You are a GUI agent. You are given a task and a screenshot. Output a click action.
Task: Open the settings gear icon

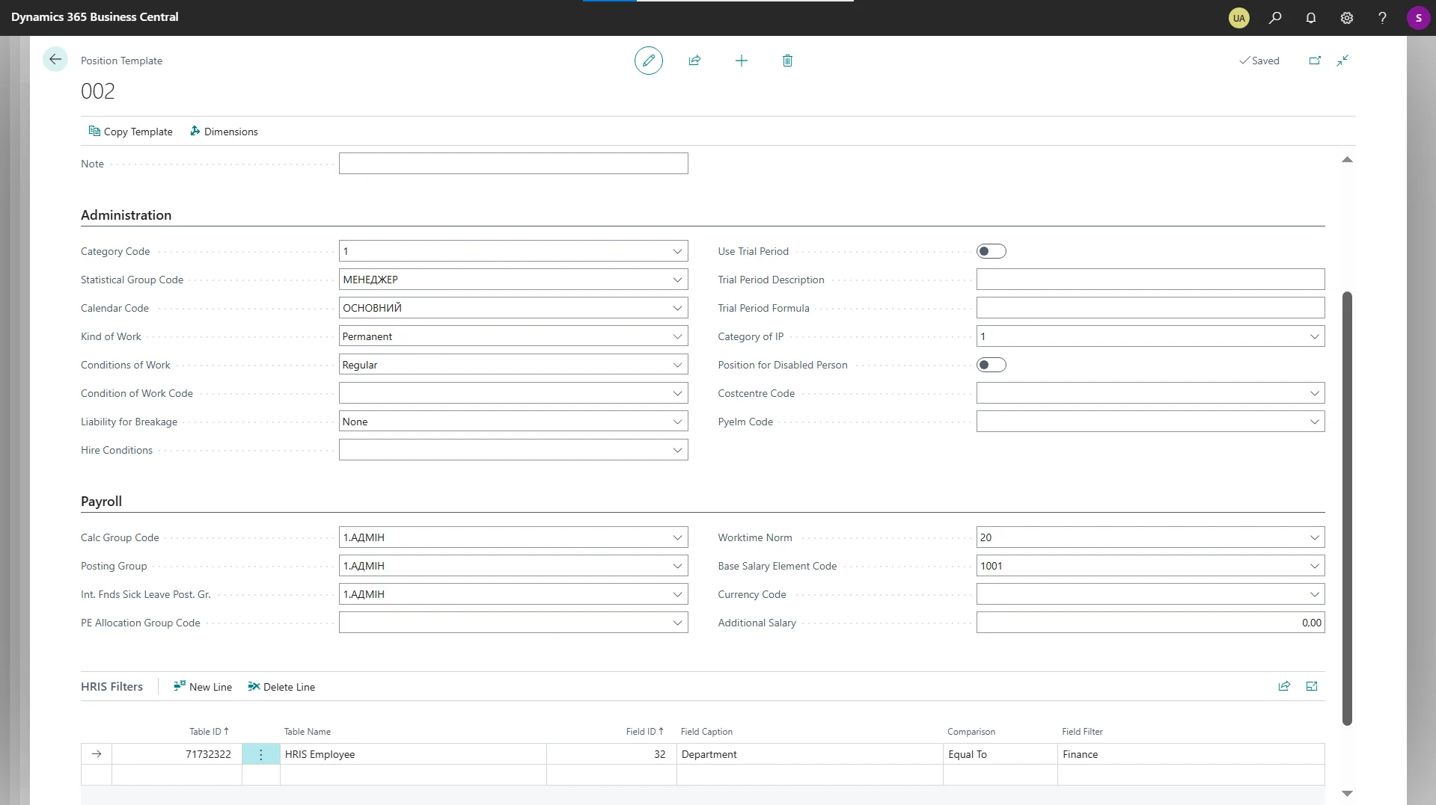coord(1346,18)
